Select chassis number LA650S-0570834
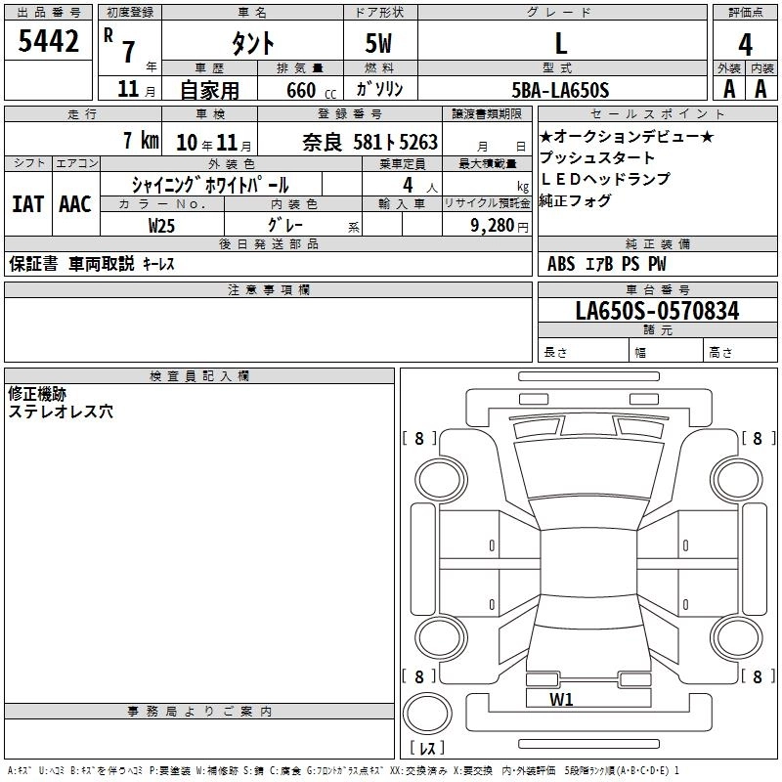The width and height of the screenshot is (782, 782). (x=657, y=312)
